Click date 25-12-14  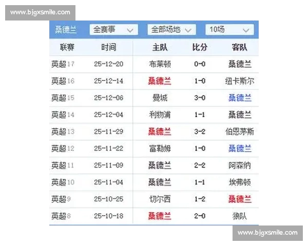tap(109, 81)
